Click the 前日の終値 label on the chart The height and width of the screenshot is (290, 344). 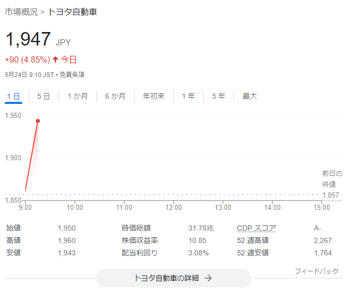pyautogui.click(x=332, y=179)
